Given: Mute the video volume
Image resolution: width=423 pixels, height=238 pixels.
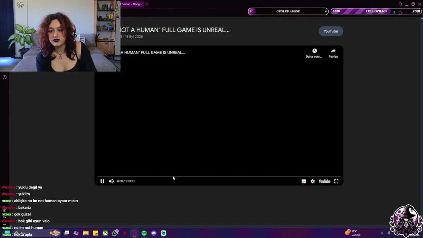Looking at the screenshot, I should (x=111, y=181).
